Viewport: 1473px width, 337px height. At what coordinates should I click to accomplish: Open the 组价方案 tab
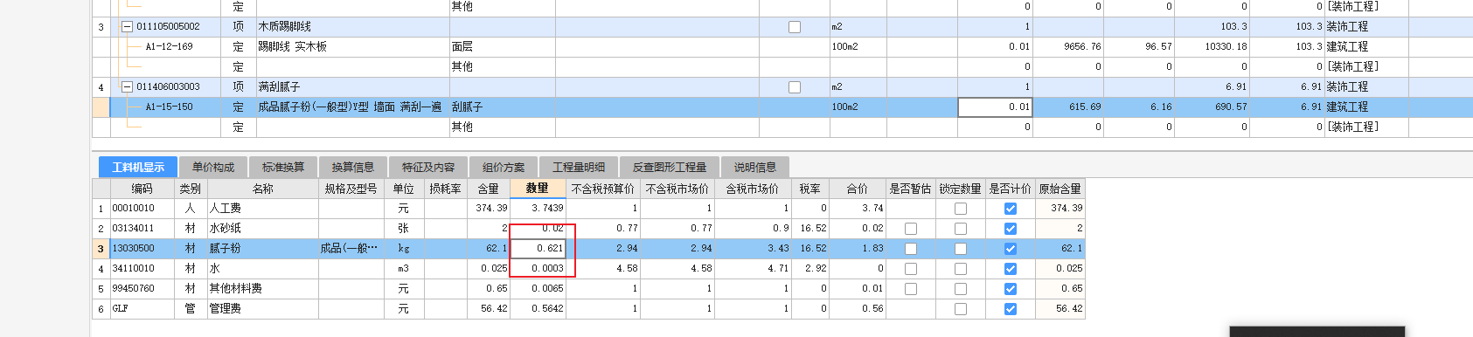tap(504, 167)
